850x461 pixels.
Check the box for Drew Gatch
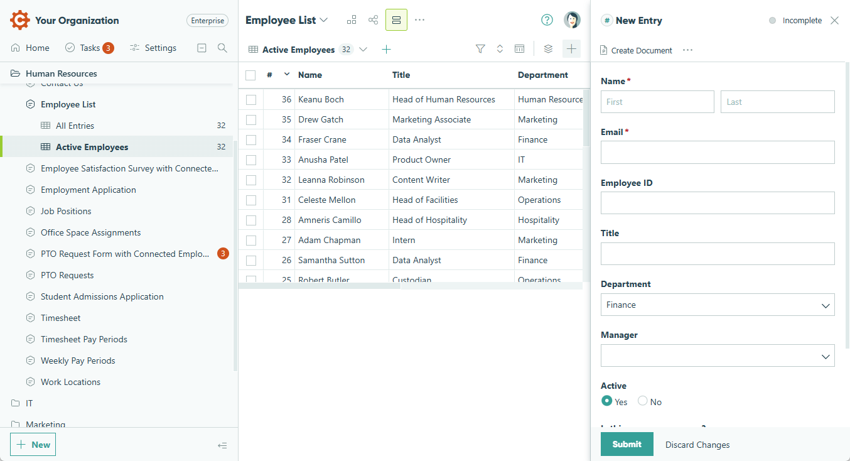(251, 119)
